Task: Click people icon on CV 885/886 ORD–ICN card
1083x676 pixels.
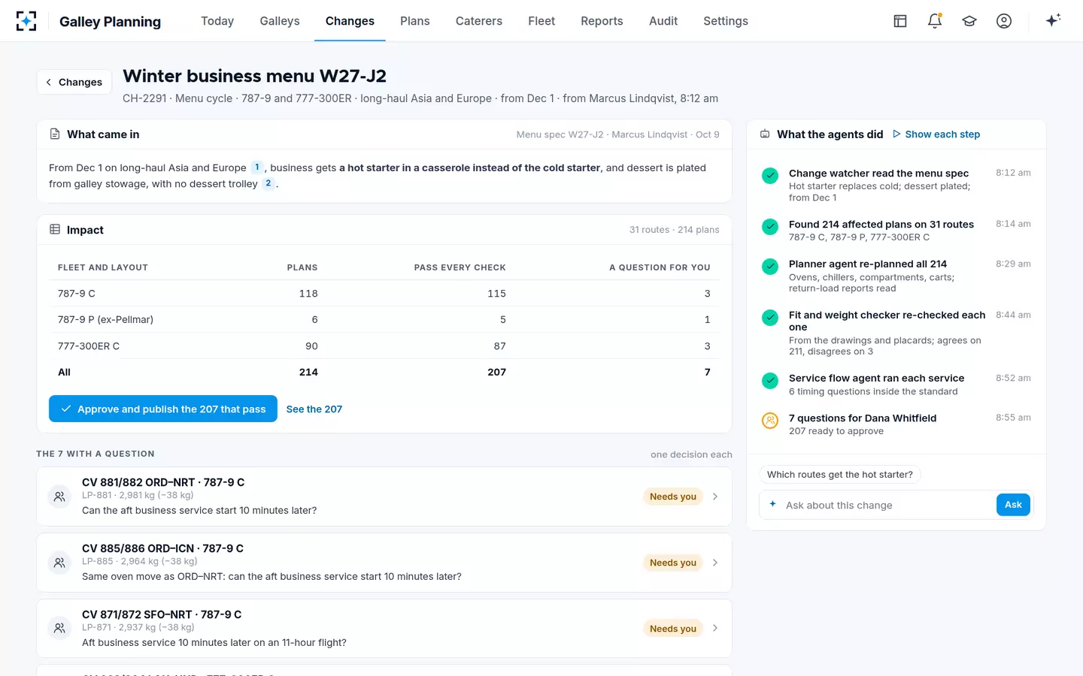Action: click(x=59, y=563)
